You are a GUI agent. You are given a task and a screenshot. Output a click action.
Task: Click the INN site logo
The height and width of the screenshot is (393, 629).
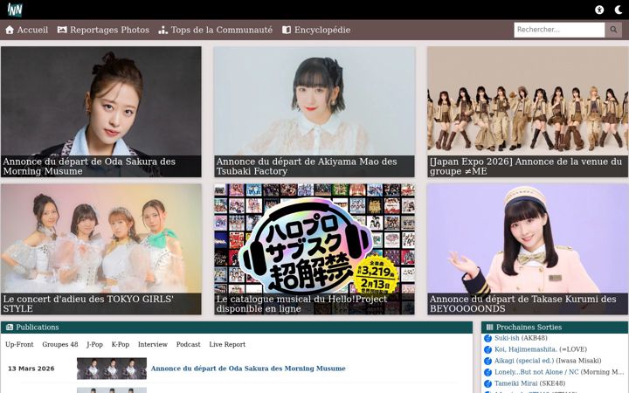15,10
